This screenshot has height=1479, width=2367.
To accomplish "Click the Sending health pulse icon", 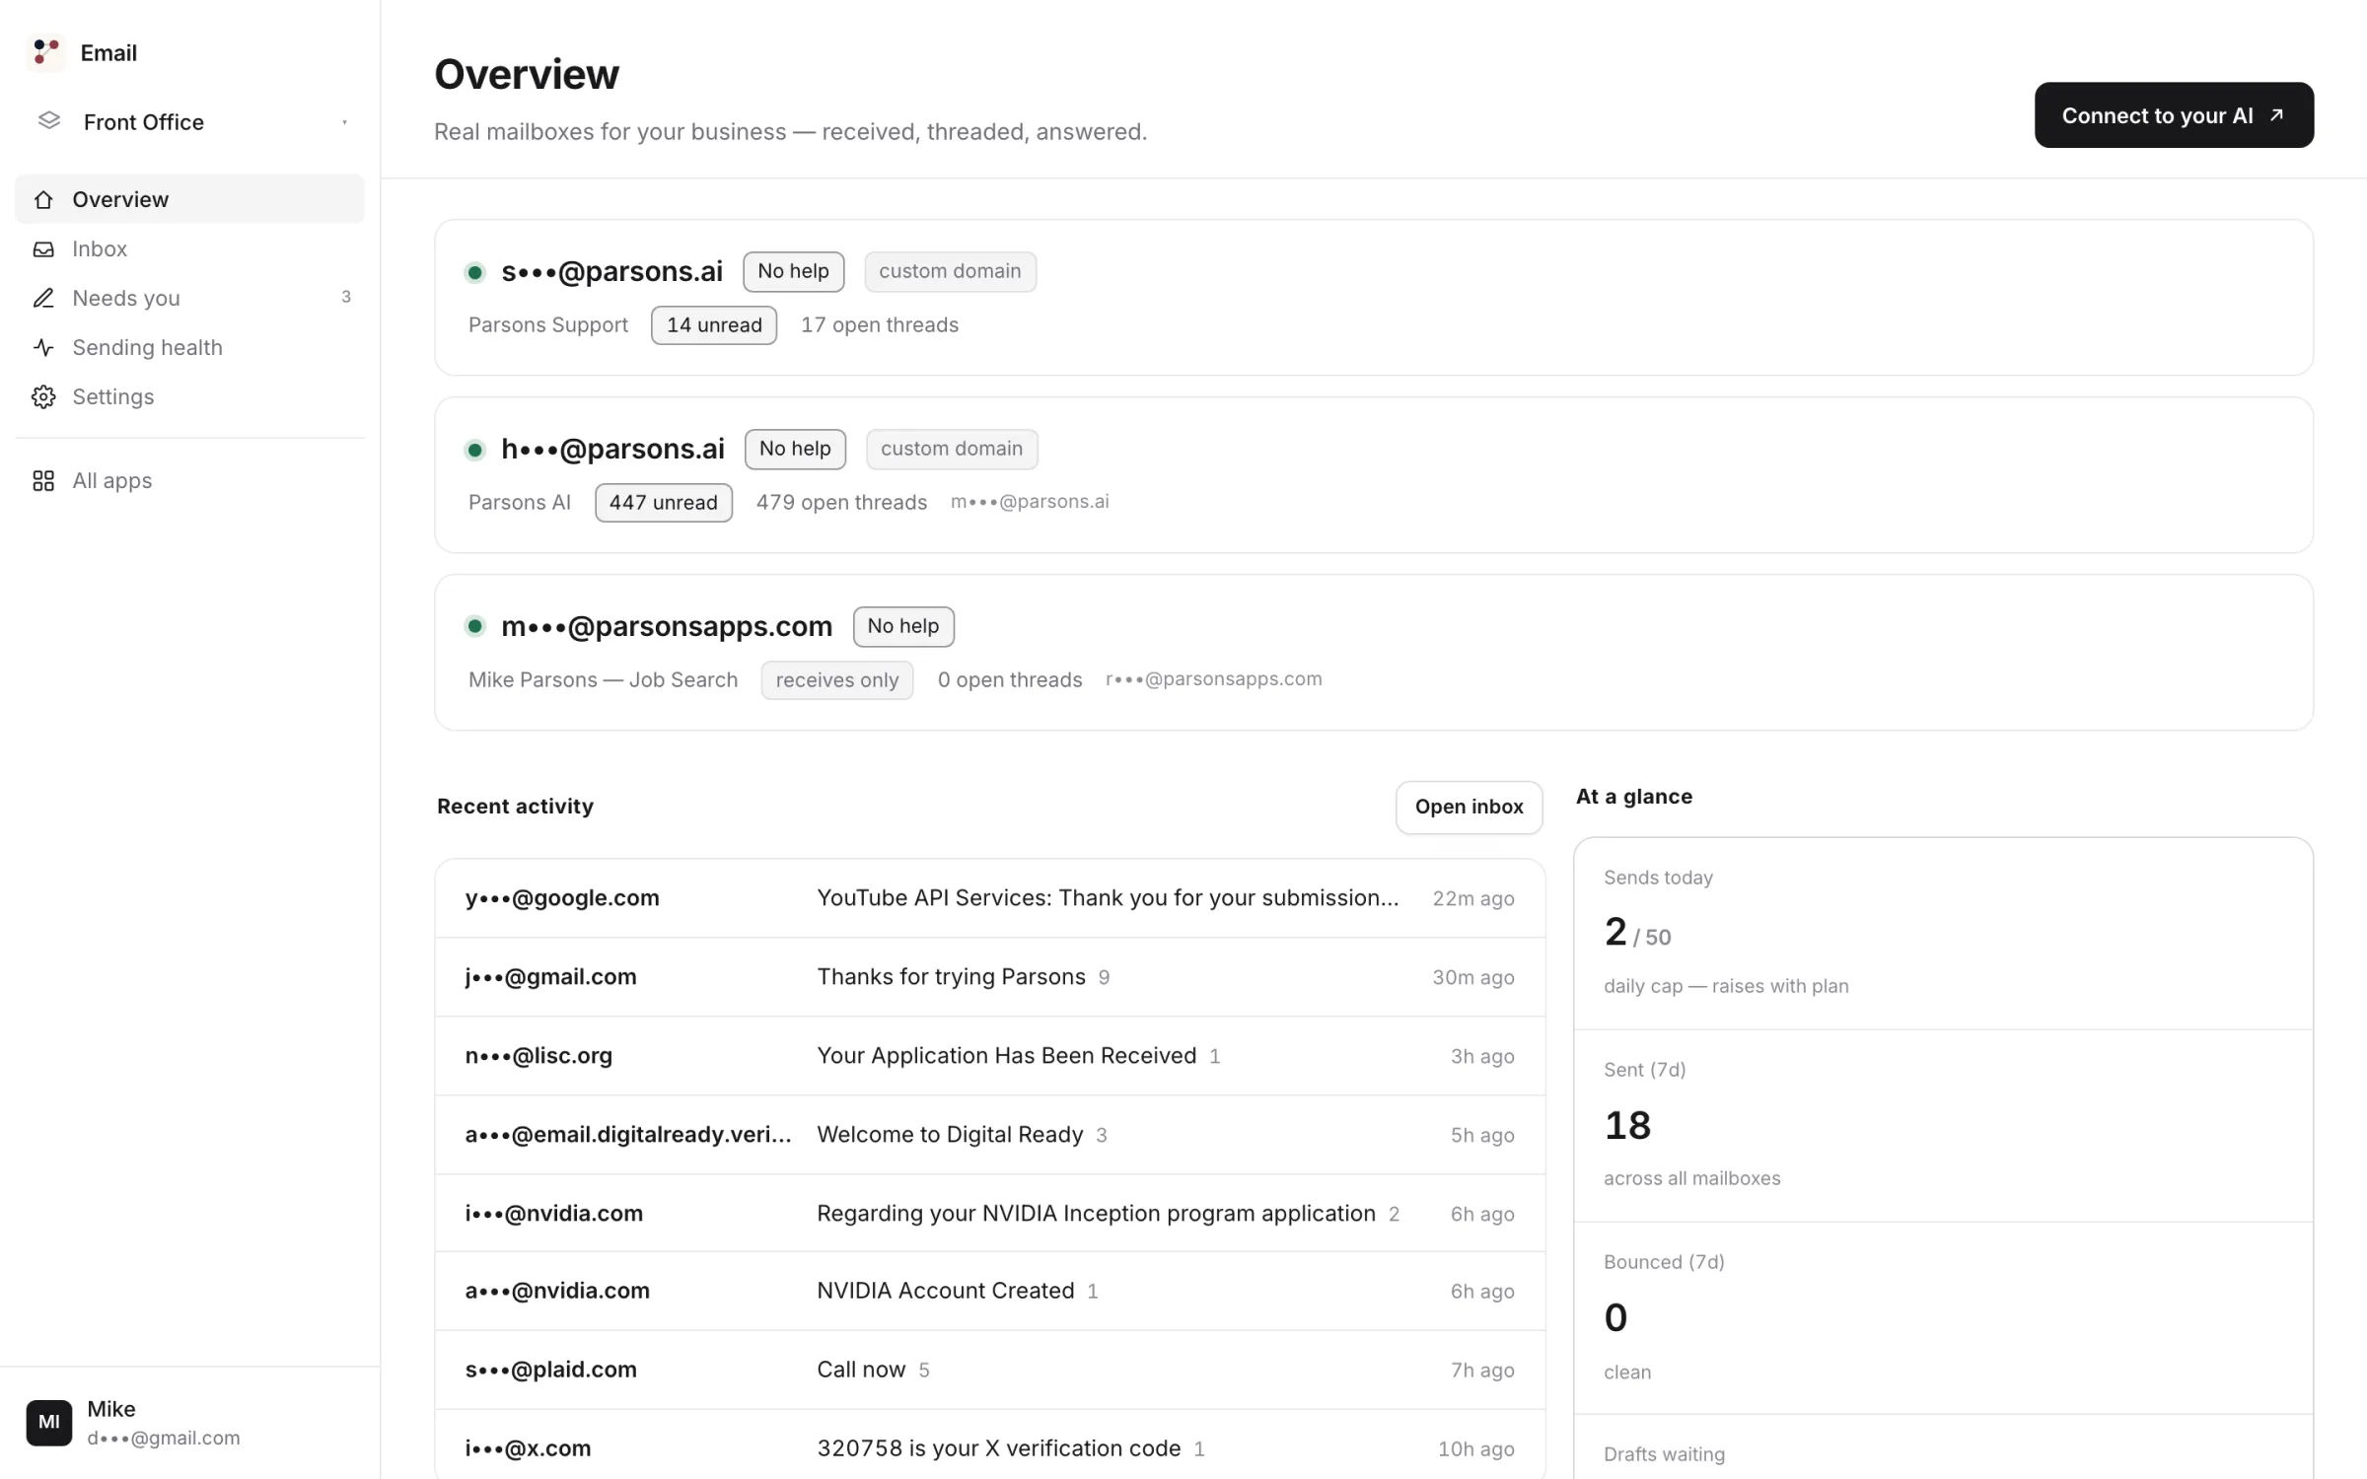I will 43,347.
